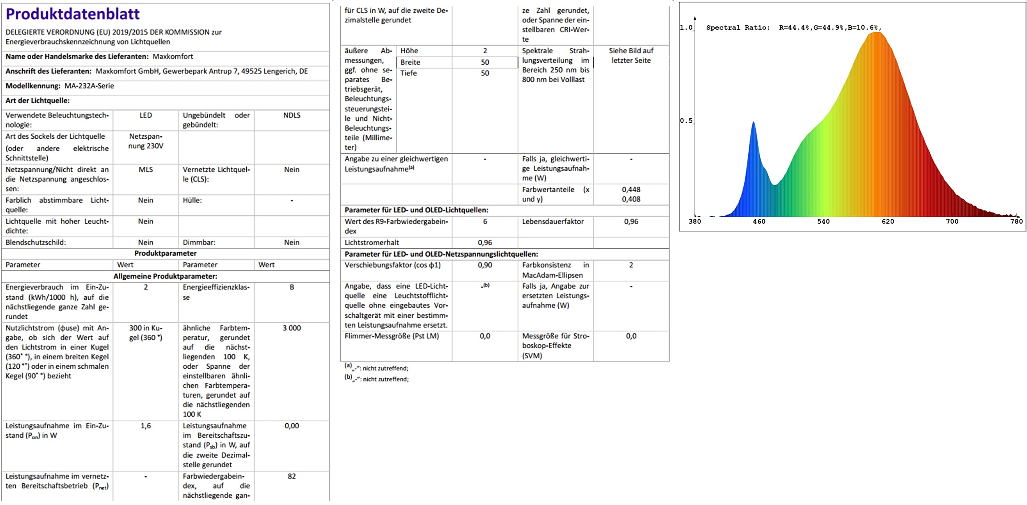Viewport: 1027px width, 505px height.
Task: Select the on-mode power value "1,6"
Action: (x=146, y=426)
